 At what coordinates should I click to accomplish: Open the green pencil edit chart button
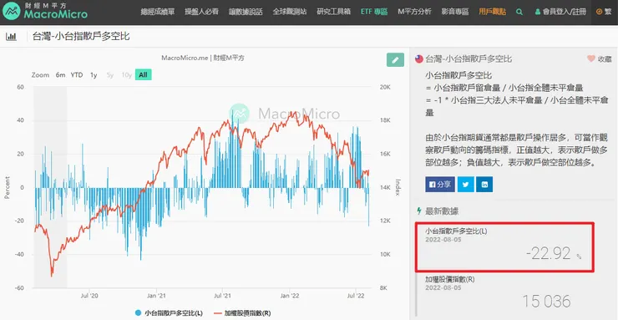click(x=395, y=60)
